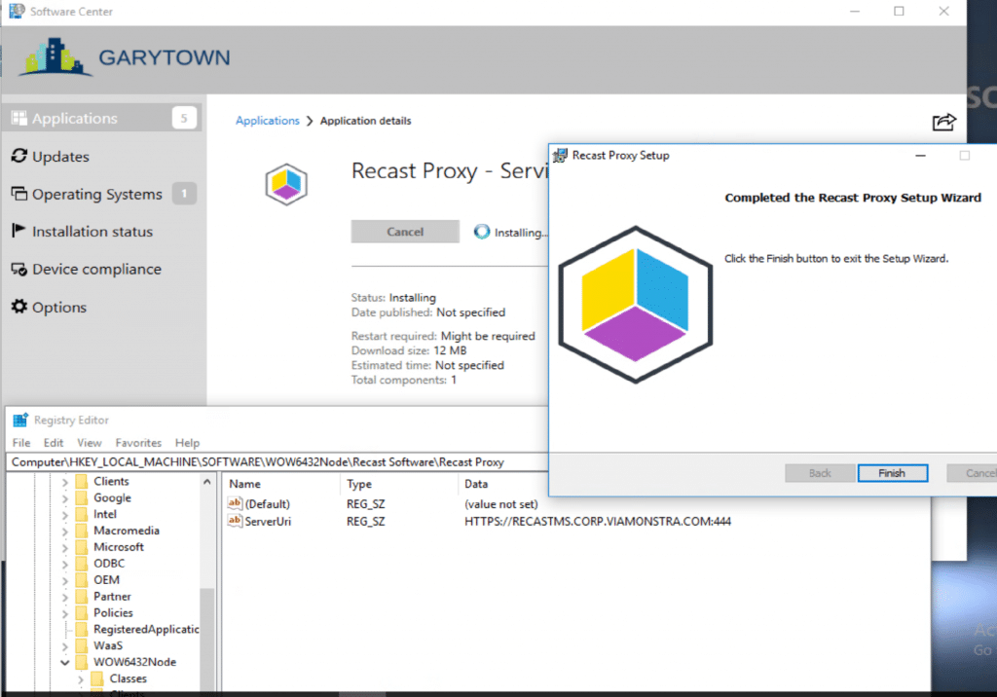This screenshot has width=997, height=697.
Task: Open Operating Systems section
Action: click(x=96, y=194)
